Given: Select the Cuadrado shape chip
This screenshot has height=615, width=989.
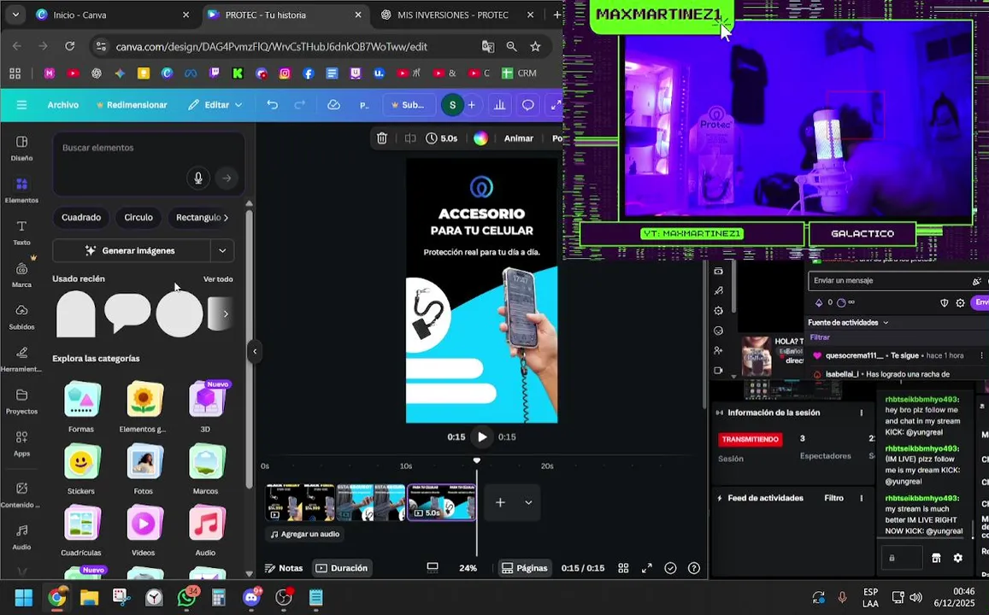Looking at the screenshot, I should click(81, 218).
